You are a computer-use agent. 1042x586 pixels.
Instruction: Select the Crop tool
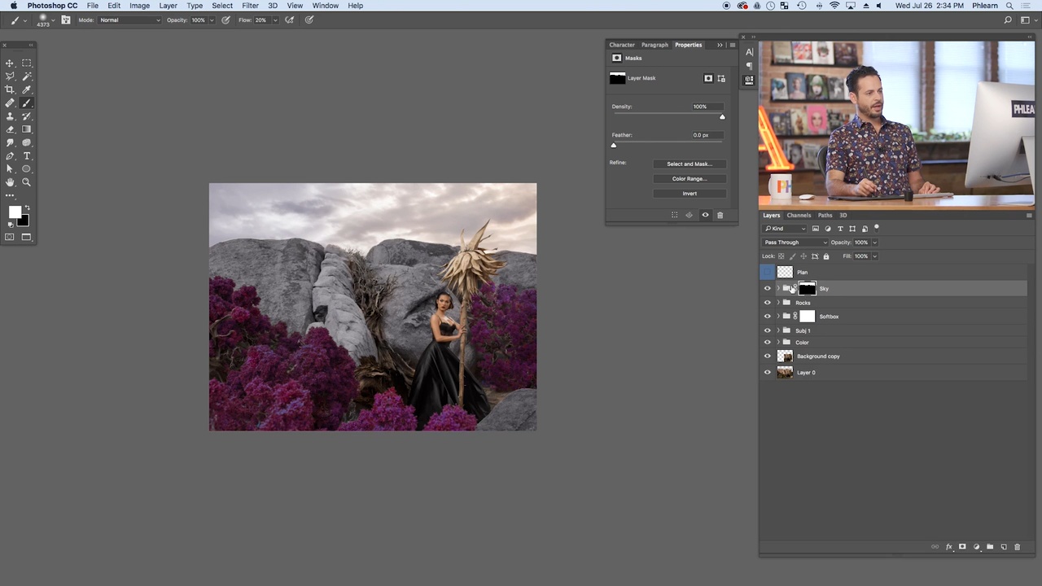(10, 90)
